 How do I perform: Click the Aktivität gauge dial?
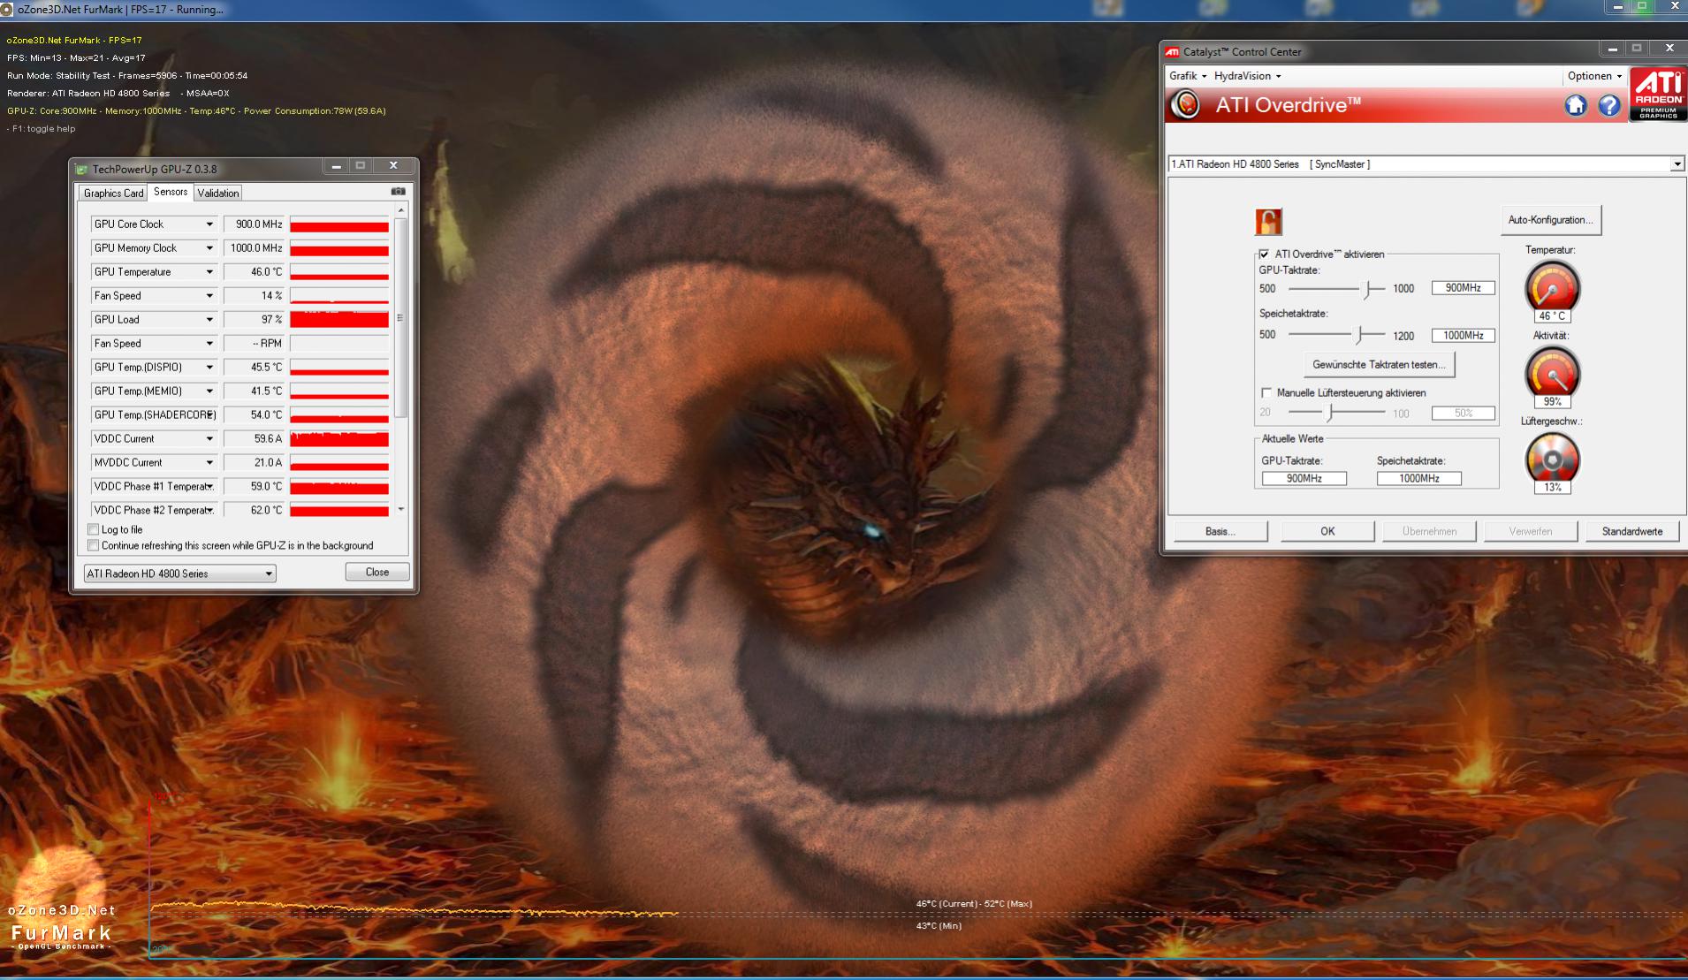tap(1552, 372)
